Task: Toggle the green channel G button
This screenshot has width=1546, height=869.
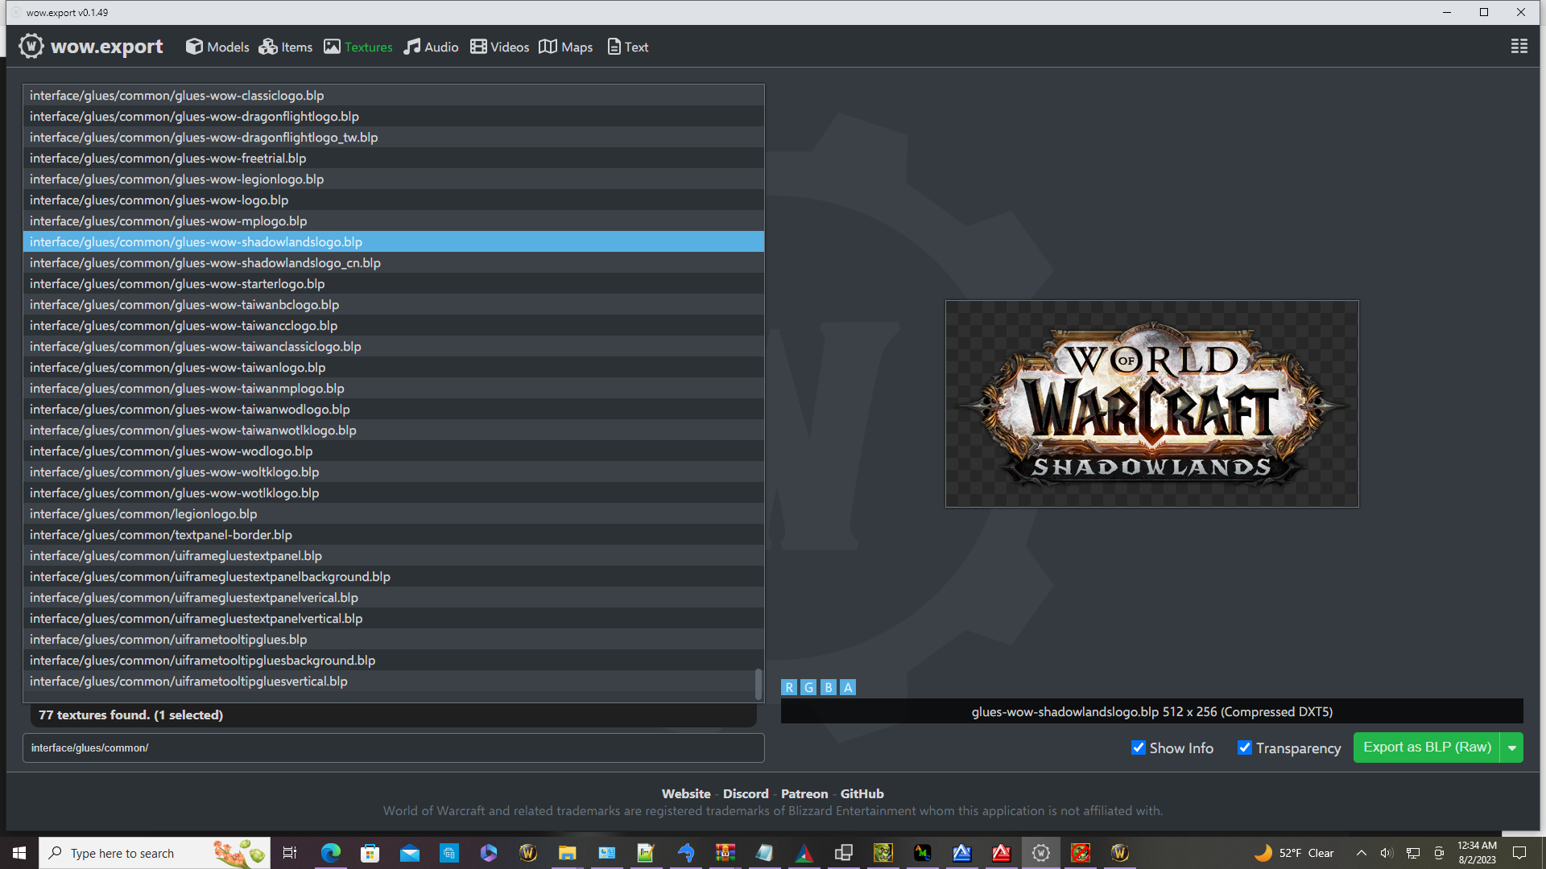Action: [808, 687]
